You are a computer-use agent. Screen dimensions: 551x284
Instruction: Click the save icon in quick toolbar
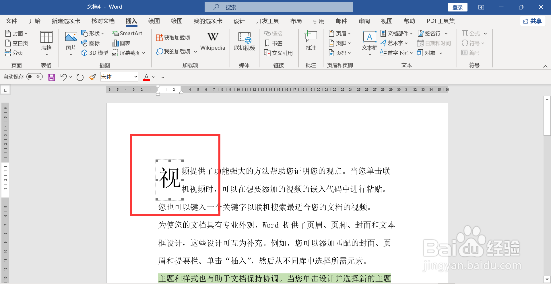(51, 77)
